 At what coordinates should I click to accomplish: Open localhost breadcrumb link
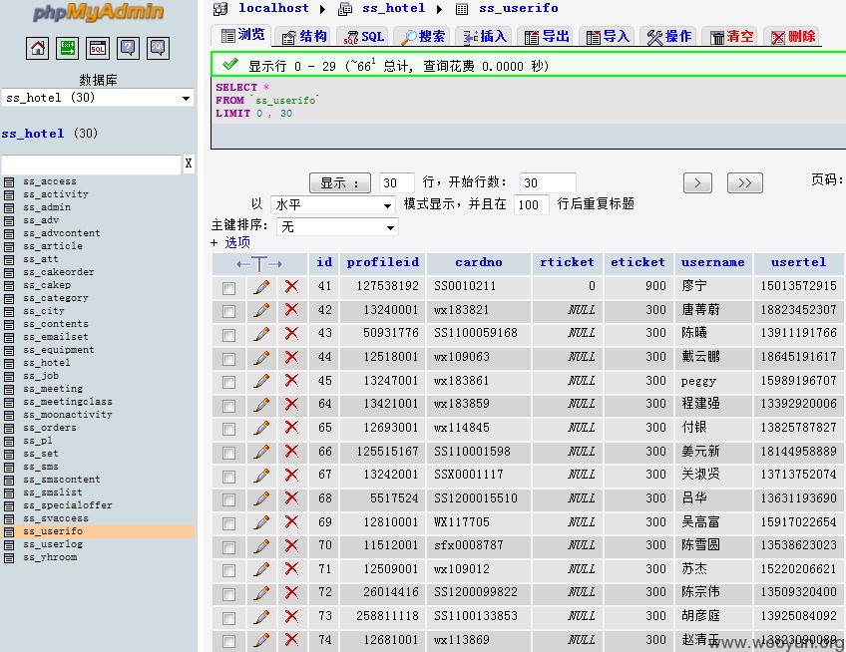[273, 8]
